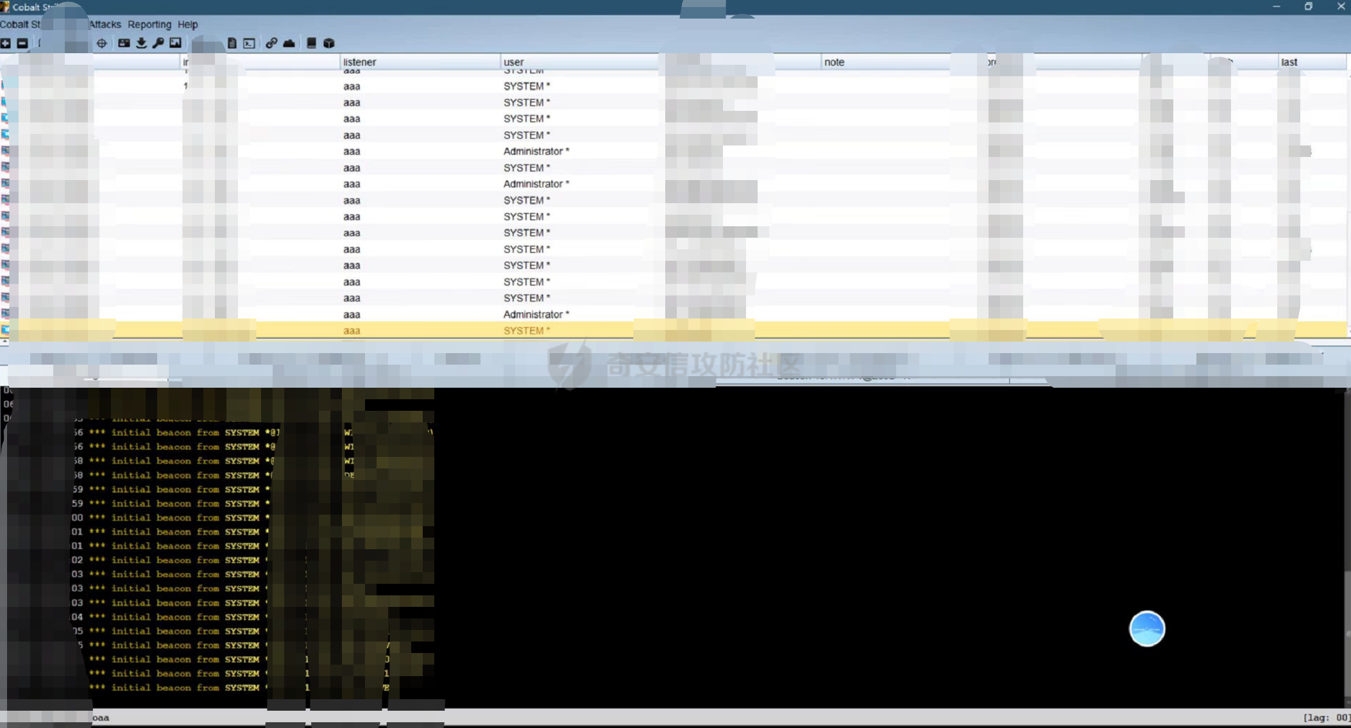Sort sessions by the user column header

(x=581, y=62)
